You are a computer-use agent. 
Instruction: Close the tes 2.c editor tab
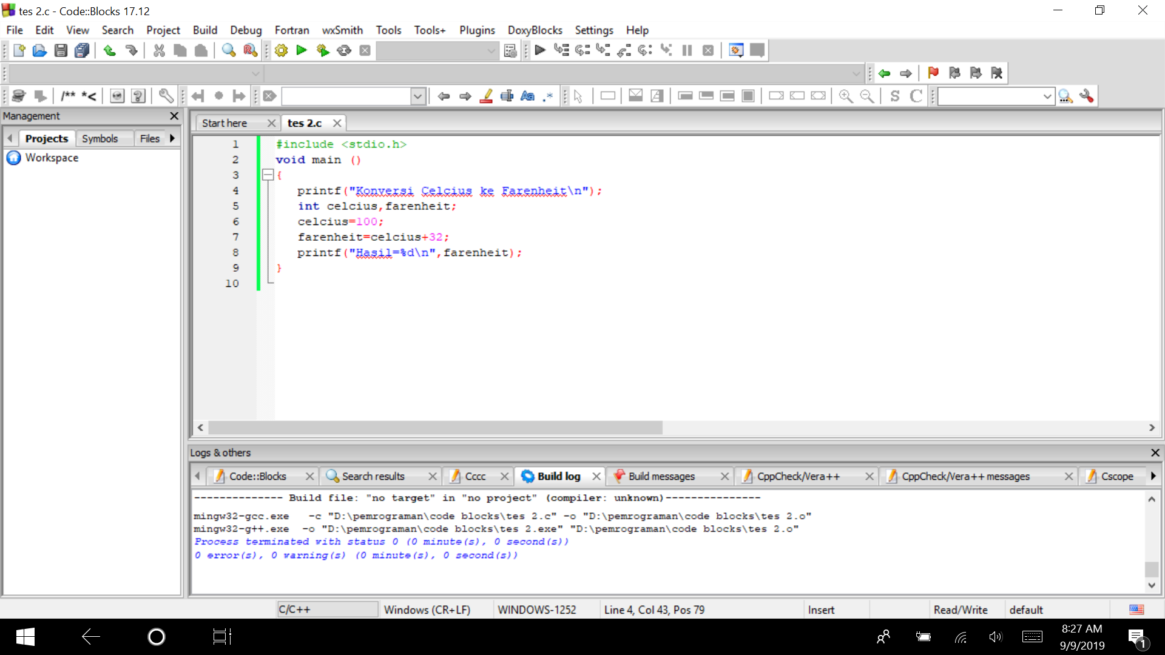337,123
